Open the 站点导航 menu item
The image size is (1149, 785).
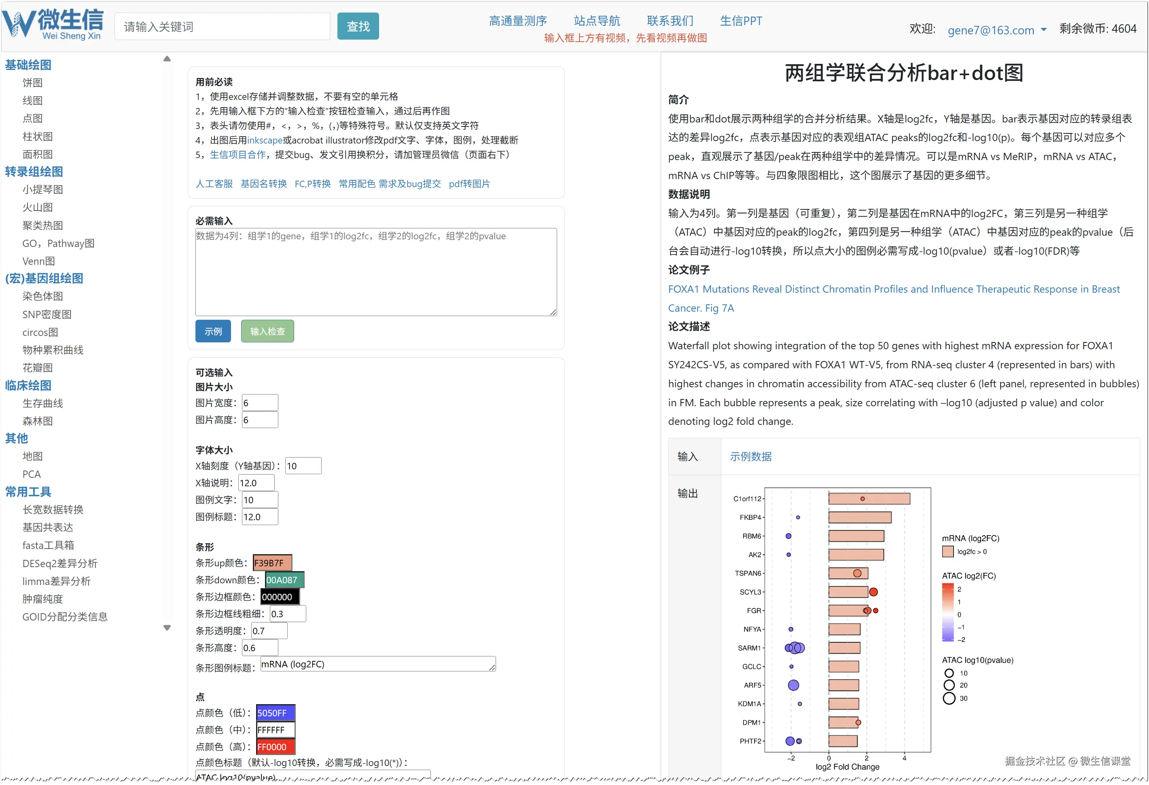[597, 21]
